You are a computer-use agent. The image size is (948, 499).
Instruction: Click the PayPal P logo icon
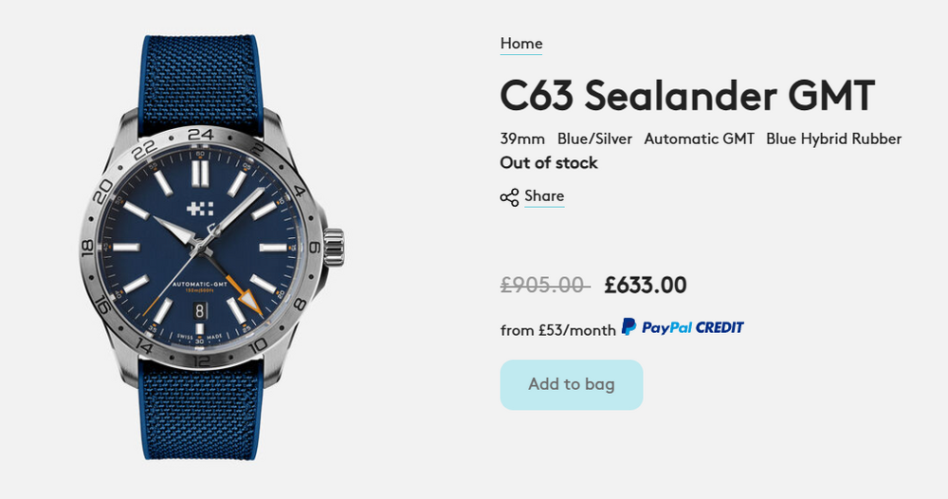[x=629, y=327]
